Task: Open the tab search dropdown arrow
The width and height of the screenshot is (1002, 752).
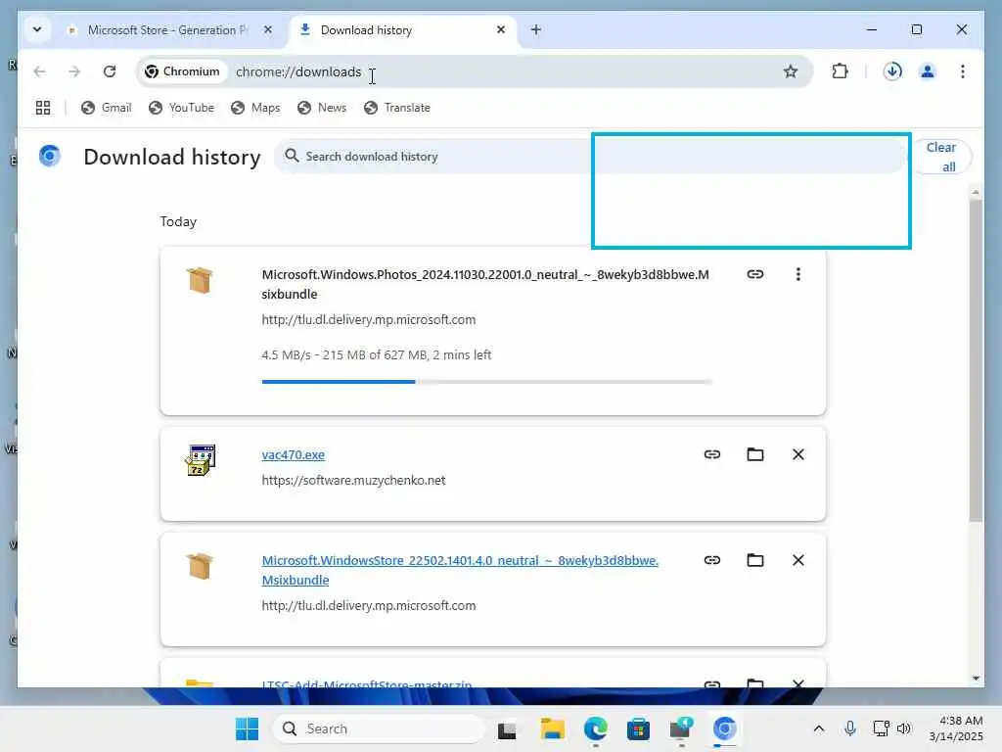Action: click(37, 29)
